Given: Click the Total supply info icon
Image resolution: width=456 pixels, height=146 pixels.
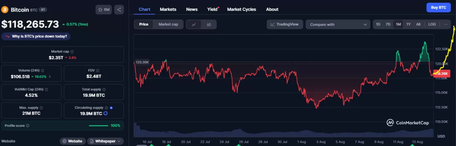Looking at the screenshot, I should pyautogui.click(x=104, y=89).
